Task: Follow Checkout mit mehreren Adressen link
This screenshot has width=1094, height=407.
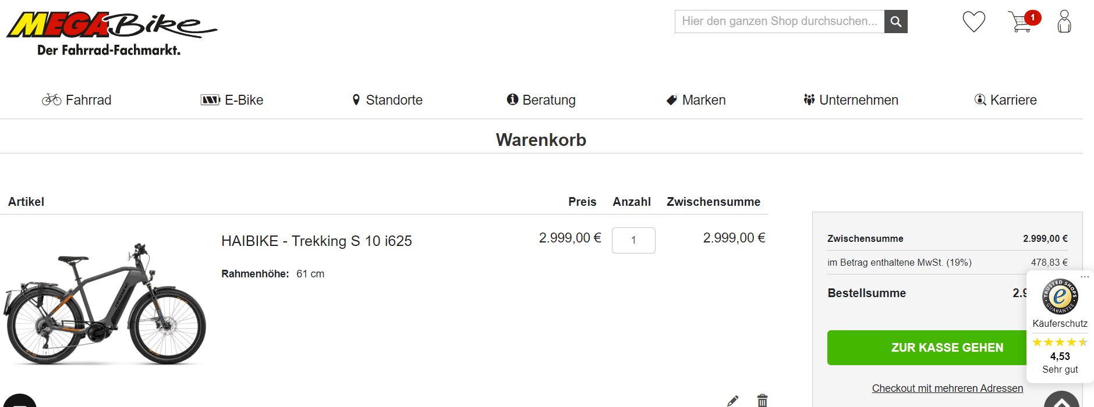Action: (947, 388)
